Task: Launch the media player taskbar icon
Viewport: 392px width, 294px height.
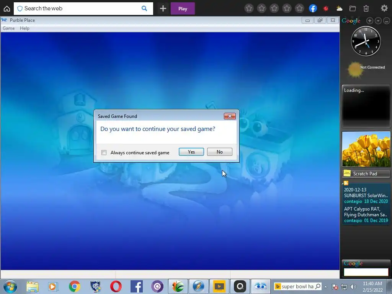Action: tap(53, 286)
